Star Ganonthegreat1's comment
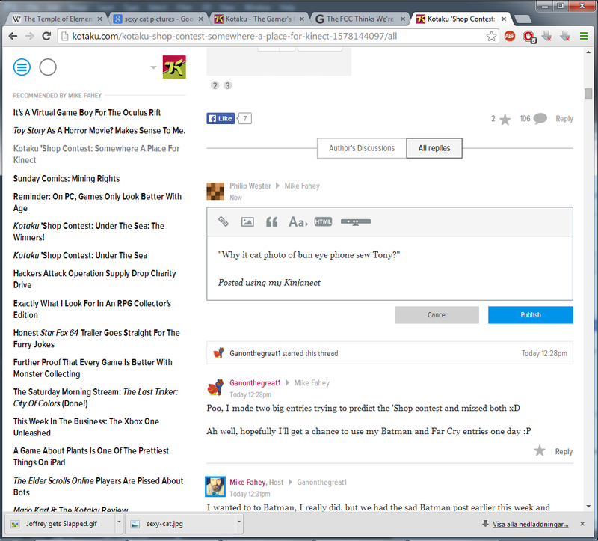 click(540, 451)
